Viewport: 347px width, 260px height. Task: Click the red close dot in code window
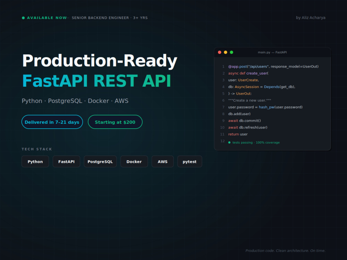(220, 52)
